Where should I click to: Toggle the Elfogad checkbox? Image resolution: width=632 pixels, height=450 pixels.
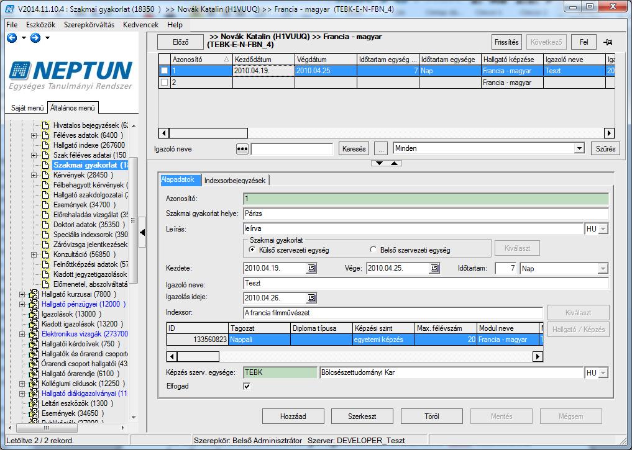[247, 387]
